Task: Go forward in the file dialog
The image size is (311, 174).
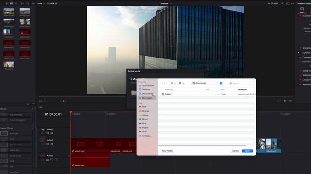Action: click(x=166, y=83)
